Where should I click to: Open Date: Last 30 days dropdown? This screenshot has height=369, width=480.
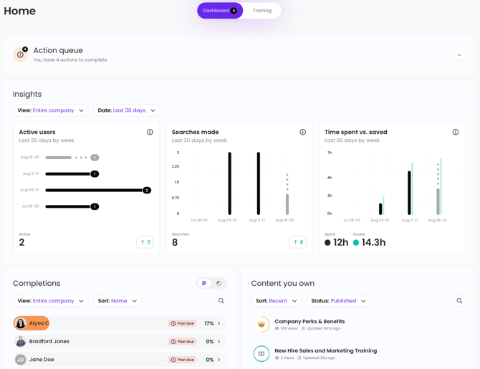pos(127,110)
